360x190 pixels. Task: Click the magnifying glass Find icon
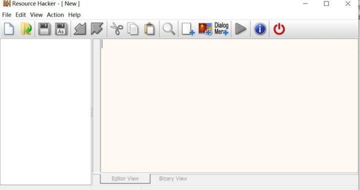(169, 29)
